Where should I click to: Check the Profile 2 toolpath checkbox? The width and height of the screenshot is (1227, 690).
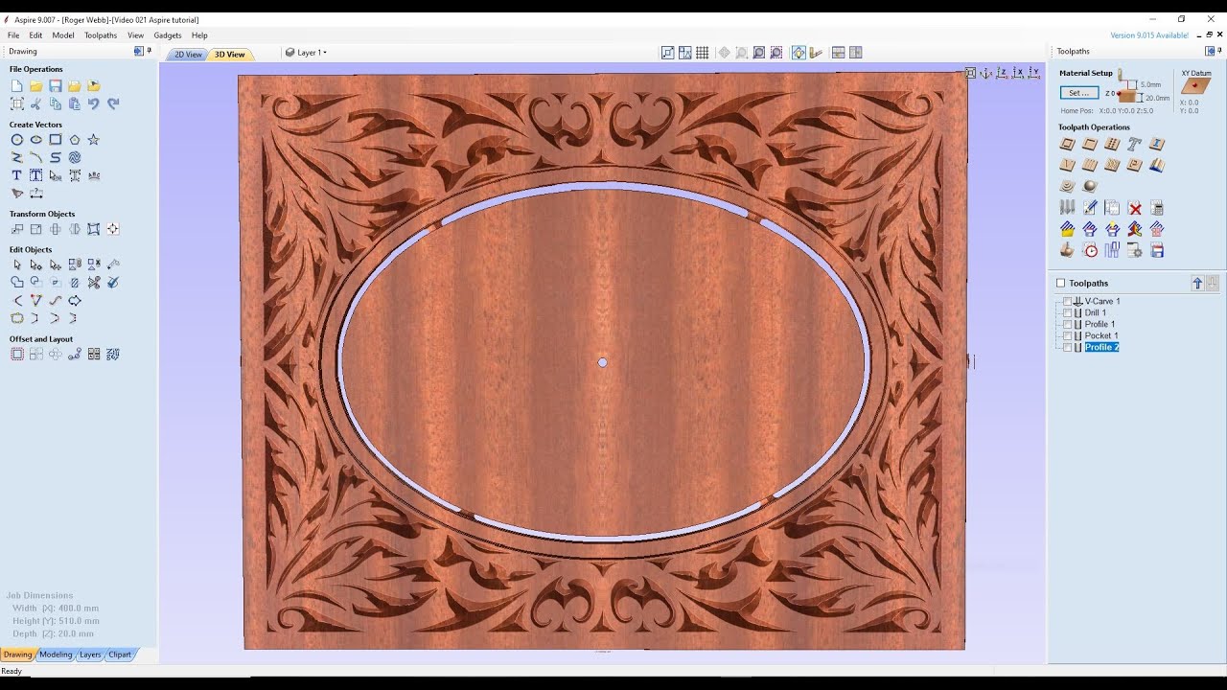[x=1068, y=347]
